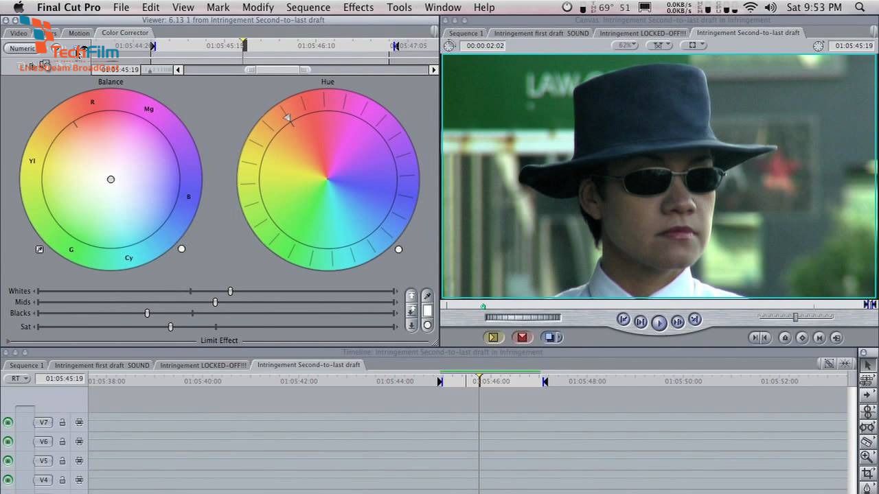This screenshot has width=879, height=494.
Task: Click Auto Black Level button
Action: pos(411,325)
